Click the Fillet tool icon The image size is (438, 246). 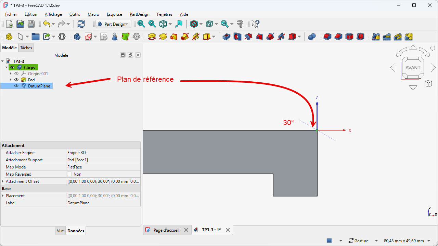[x=327, y=37]
